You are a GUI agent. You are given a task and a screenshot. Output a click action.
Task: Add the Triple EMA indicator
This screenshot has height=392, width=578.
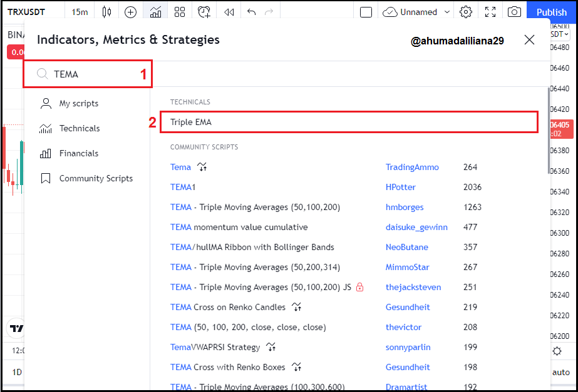click(349, 122)
